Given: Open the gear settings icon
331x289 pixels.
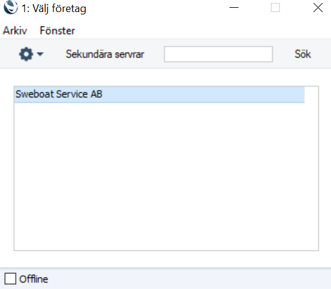Looking at the screenshot, I should [26, 54].
